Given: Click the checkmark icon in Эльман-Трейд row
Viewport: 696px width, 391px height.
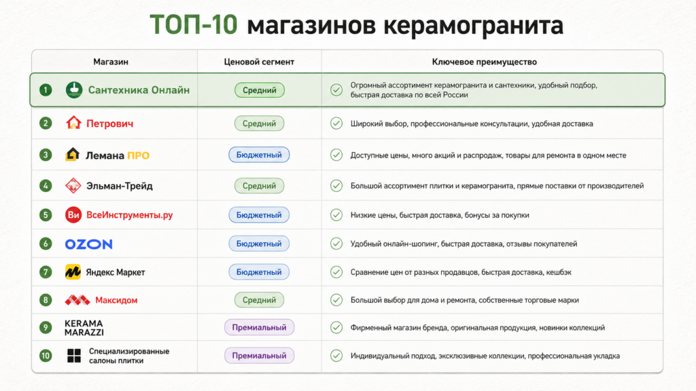Looking at the screenshot, I should (336, 186).
